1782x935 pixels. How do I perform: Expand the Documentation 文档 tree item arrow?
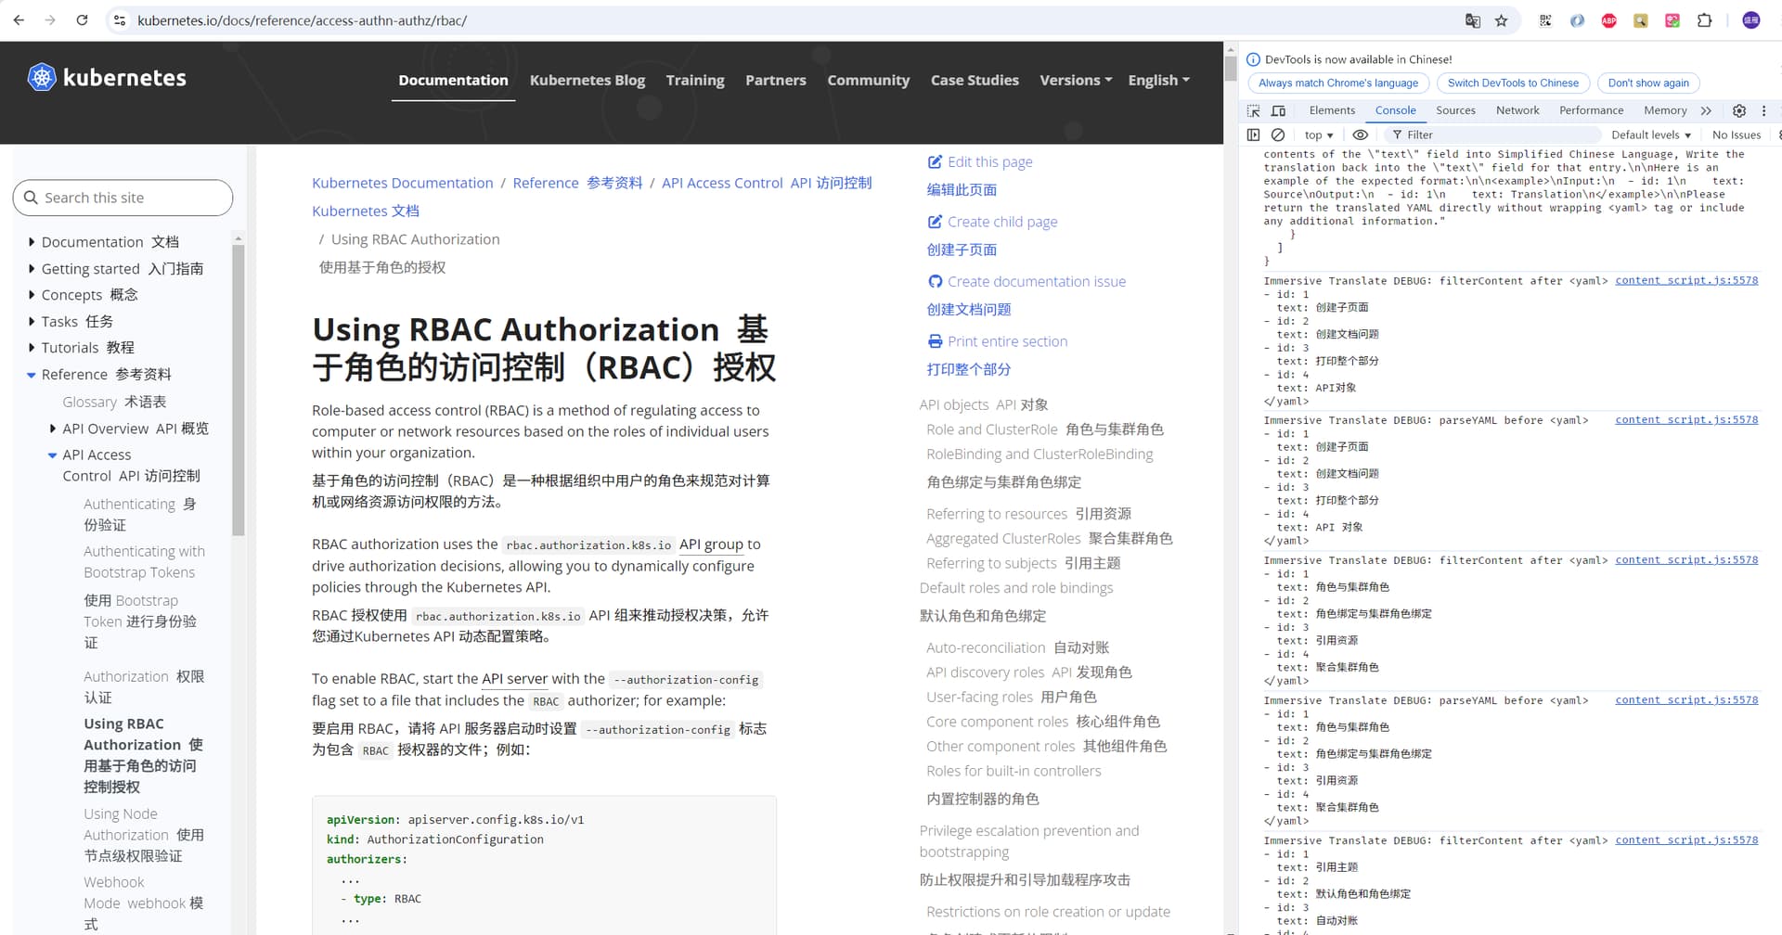pos(32,241)
